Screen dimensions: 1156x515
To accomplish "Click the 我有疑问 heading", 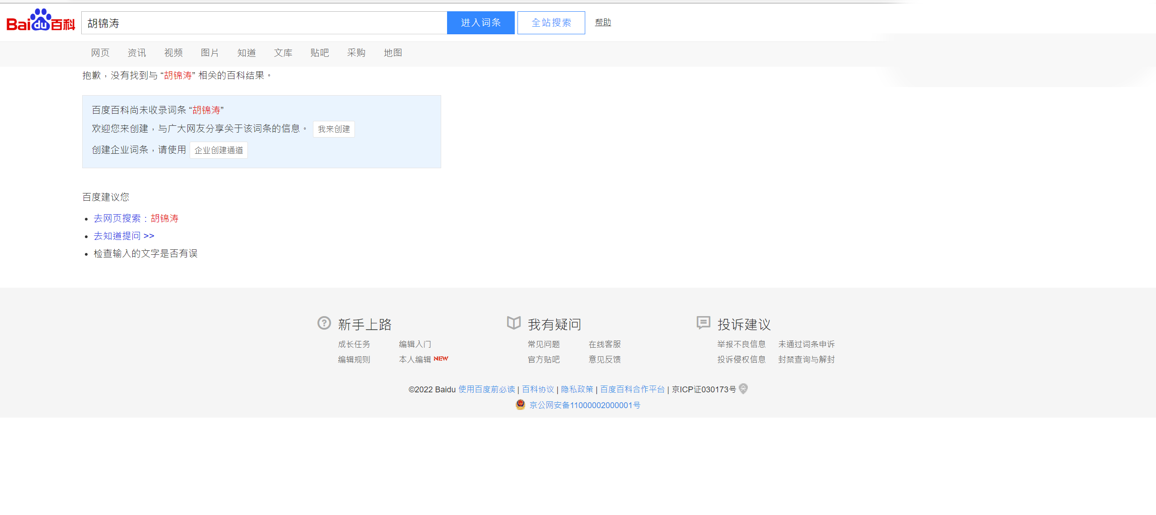I will pos(555,325).
